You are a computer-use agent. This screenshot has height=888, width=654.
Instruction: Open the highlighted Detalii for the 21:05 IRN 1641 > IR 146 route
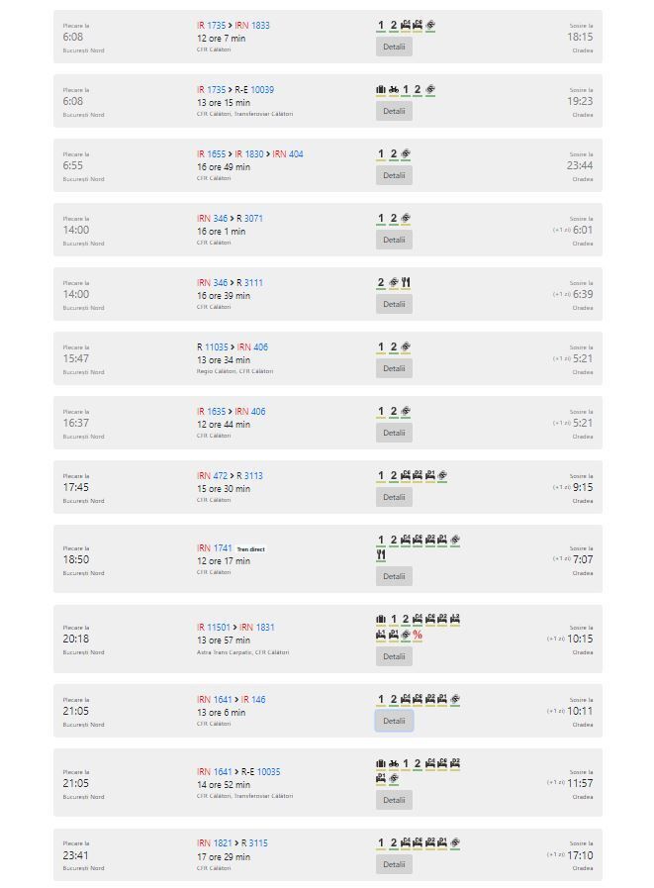point(394,721)
